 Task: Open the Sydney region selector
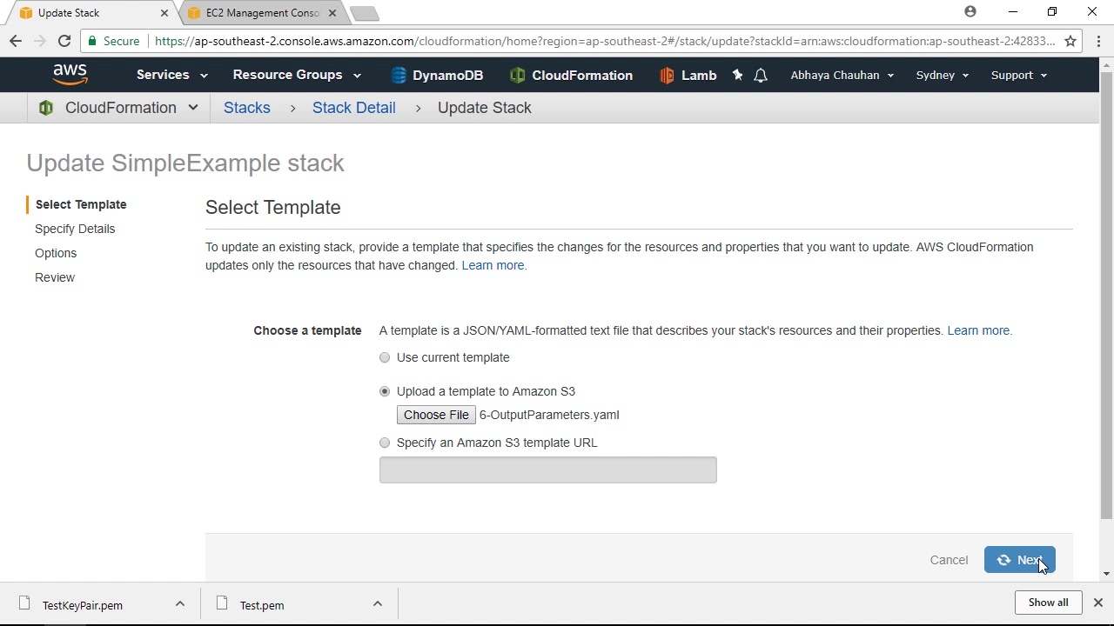(x=942, y=76)
